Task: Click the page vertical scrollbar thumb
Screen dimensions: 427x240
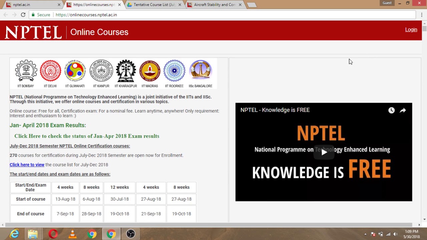Action: tap(424, 28)
